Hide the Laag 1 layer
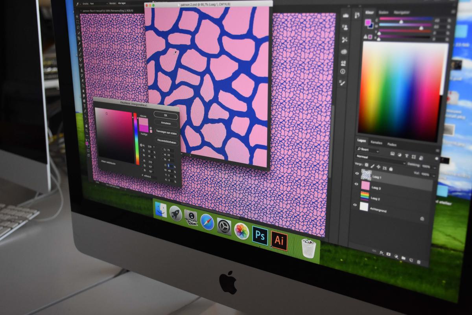 [x=357, y=173]
